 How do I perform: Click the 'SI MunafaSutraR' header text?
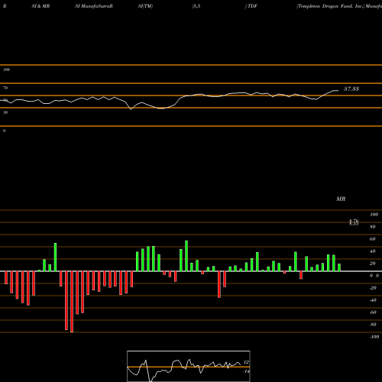point(94,6)
